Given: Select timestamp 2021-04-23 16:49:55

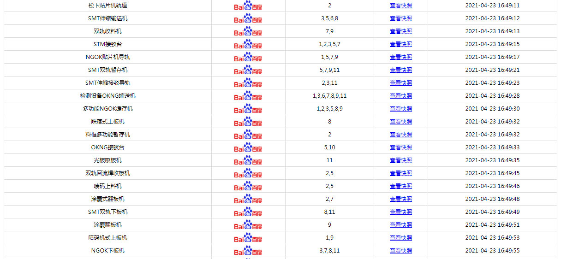Looking at the screenshot, I should point(492,251).
